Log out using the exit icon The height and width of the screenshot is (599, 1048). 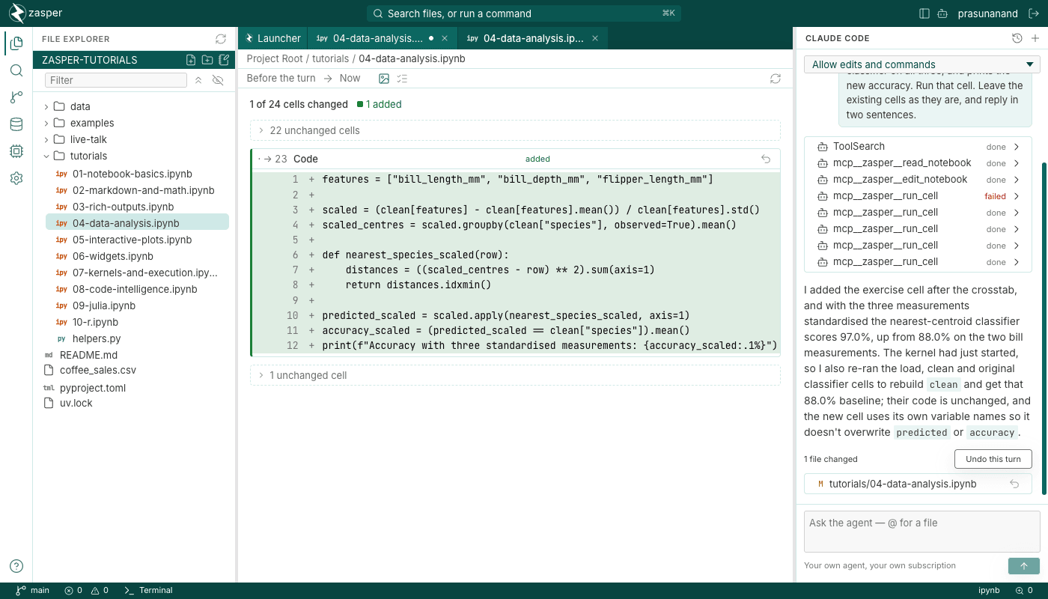coord(1034,13)
